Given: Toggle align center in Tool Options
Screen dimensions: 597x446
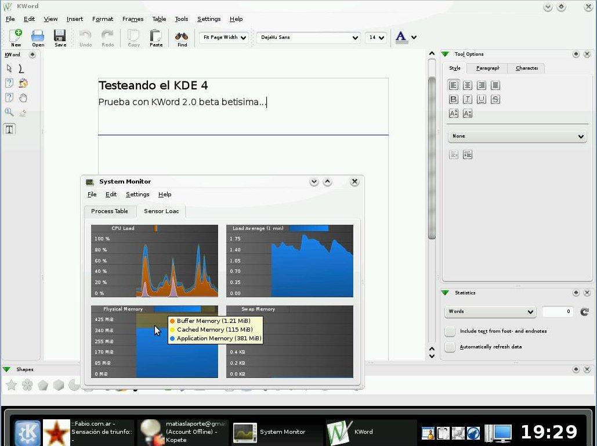Looking at the screenshot, I should pos(468,85).
